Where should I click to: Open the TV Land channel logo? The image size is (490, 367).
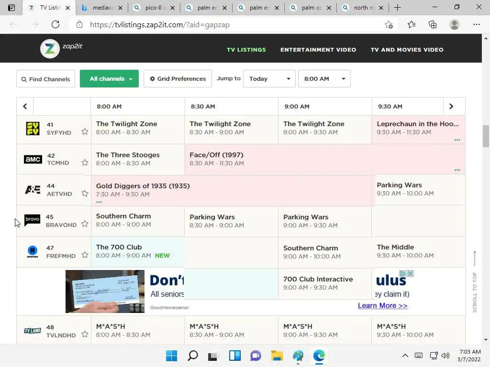[33, 331]
